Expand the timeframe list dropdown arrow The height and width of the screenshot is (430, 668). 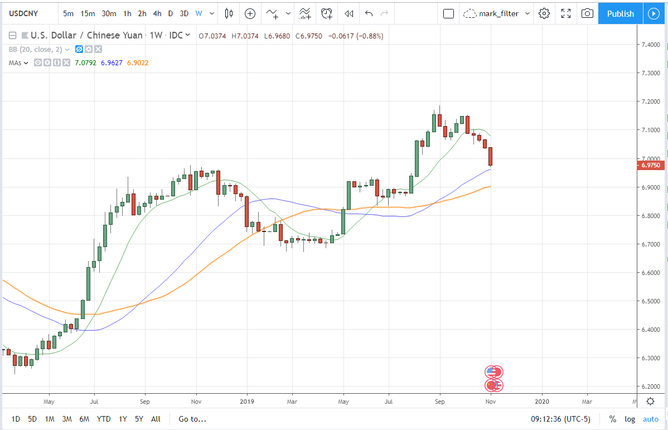(x=212, y=13)
